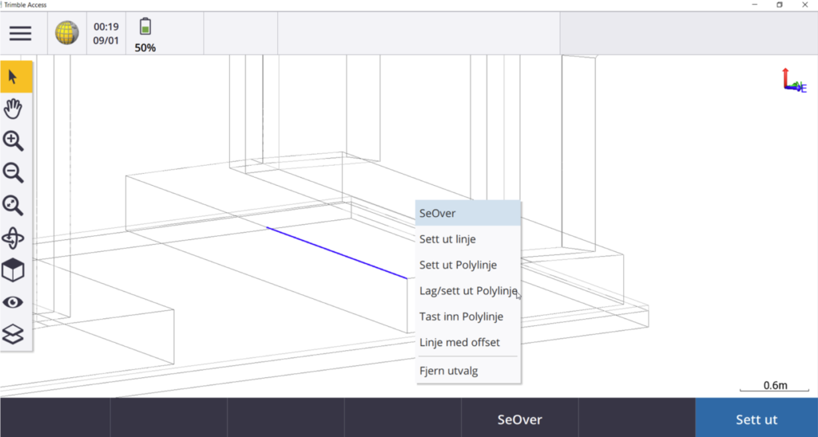Select the Zoom extents tool

(x=14, y=206)
